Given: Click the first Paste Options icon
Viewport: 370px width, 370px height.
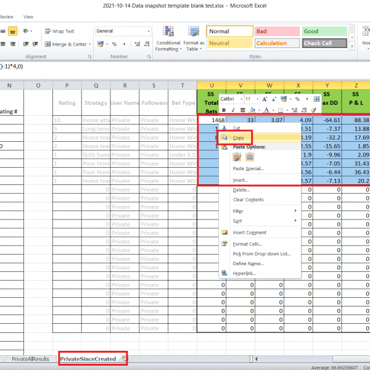Looking at the screenshot, I should [236, 157].
